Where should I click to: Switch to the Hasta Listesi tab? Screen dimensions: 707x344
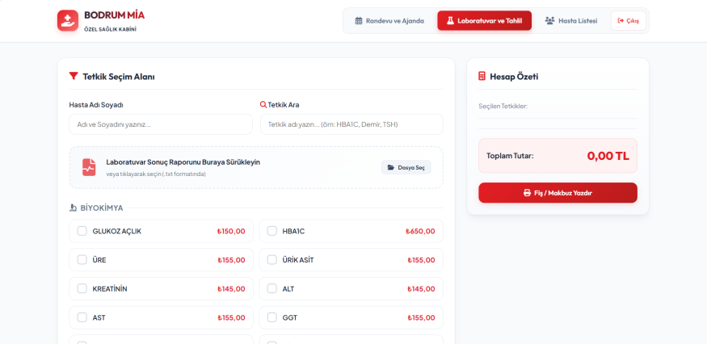570,21
